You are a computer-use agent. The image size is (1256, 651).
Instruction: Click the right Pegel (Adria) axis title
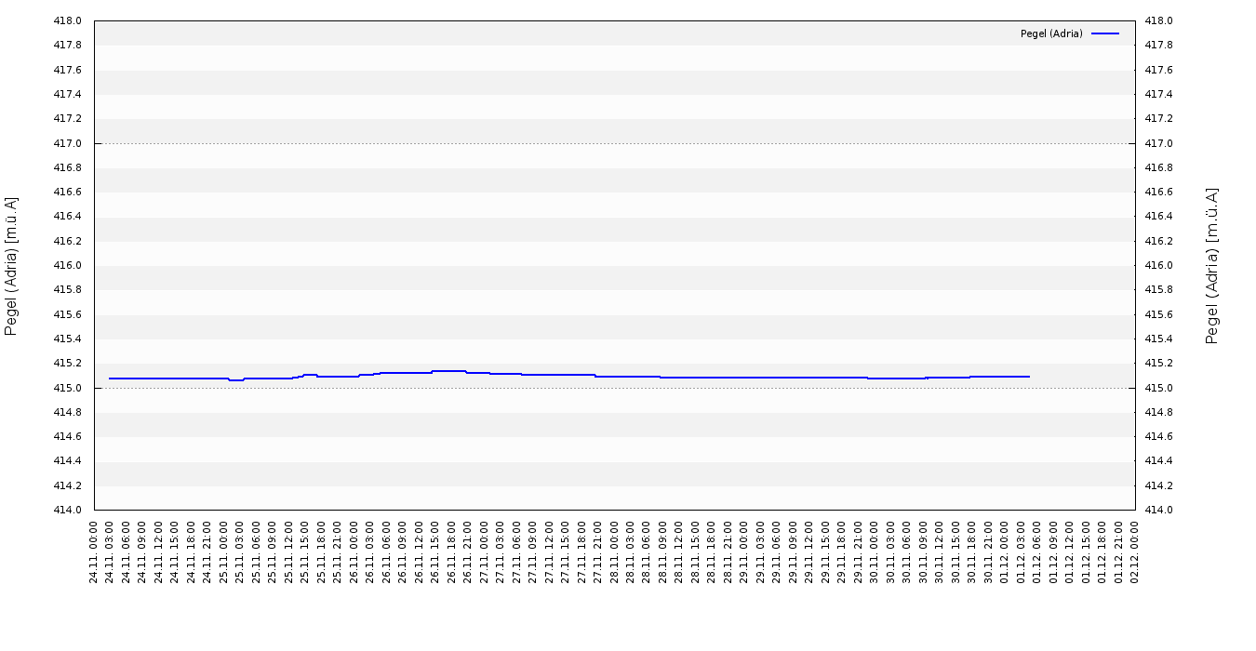click(1212, 266)
